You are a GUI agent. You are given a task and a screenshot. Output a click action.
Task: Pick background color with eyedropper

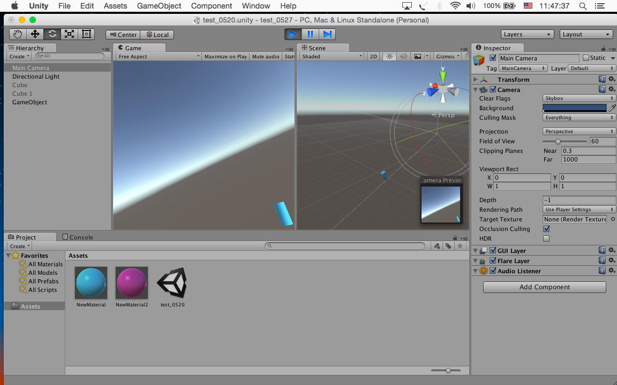coord(612,108)
